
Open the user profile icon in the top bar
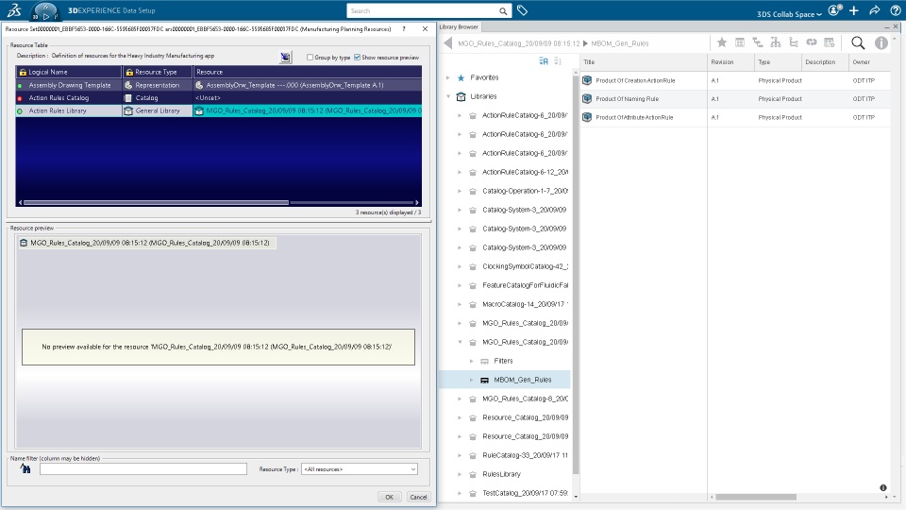[835, 10]
